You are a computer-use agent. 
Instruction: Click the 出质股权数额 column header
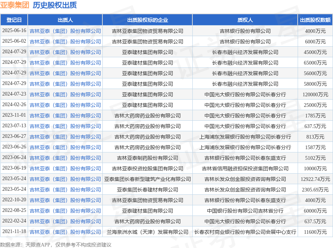pyautogui.click(x=315, y=20)
